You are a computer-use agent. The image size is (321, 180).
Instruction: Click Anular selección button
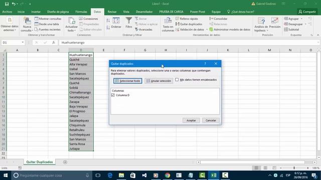click(x=158, y=81)
